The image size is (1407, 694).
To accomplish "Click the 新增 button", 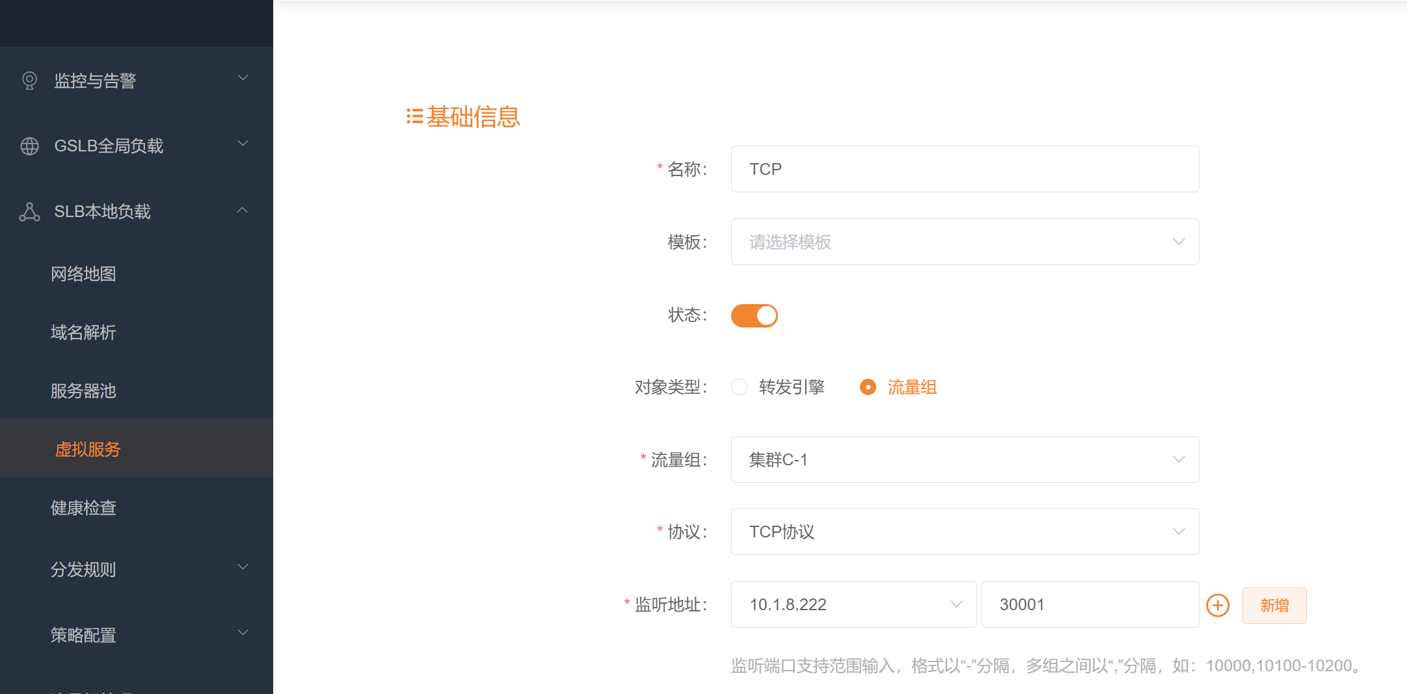I will point(1274,606).
